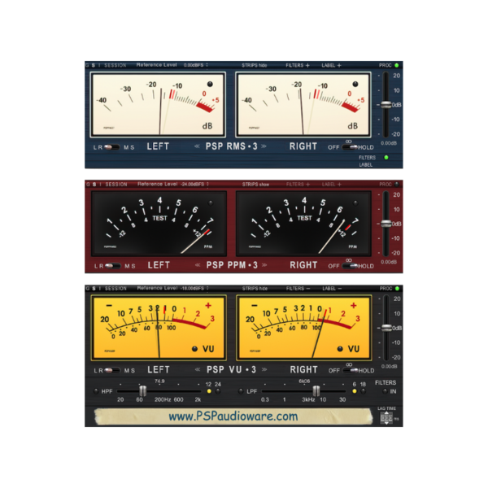The width and height of the screenshot is (488, 488).
Task: Click the 6k06 LPF frequency value
Action: coord(304,381)
